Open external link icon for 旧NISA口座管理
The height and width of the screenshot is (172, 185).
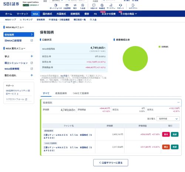[x=32, y=40]
